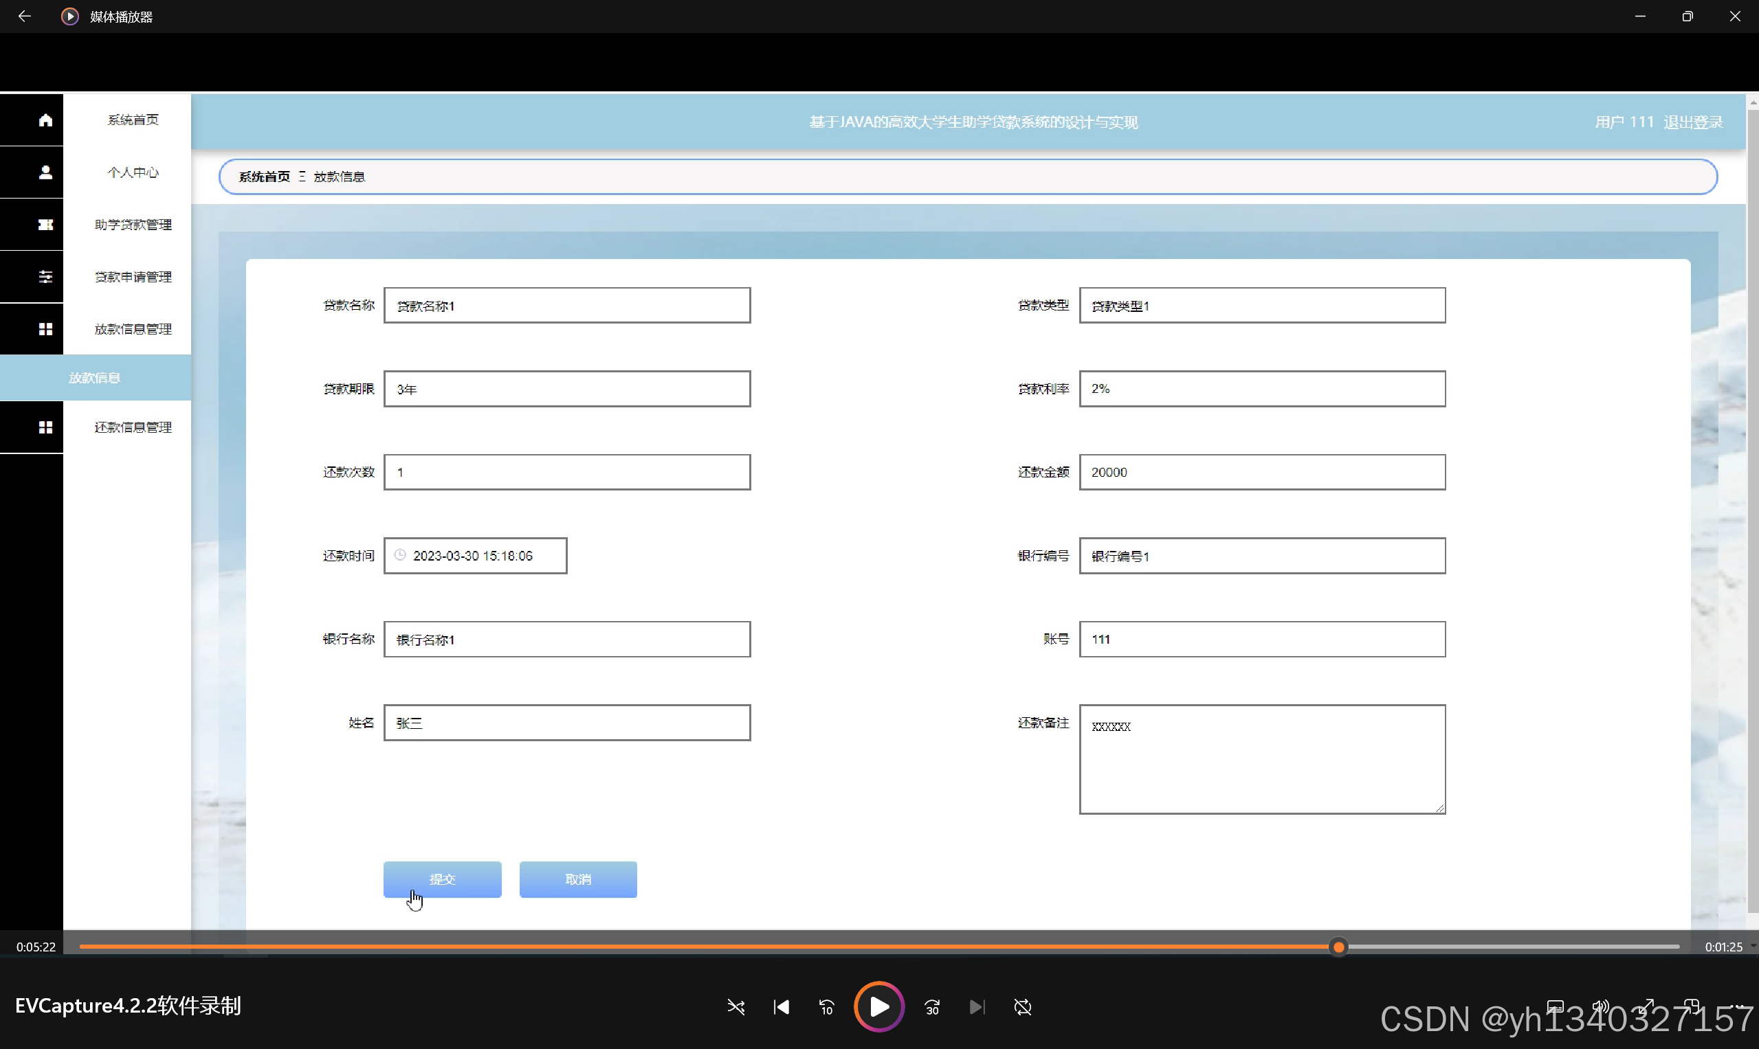
Task: Open the 个人中心 menu item
Action: coord(132,172)
